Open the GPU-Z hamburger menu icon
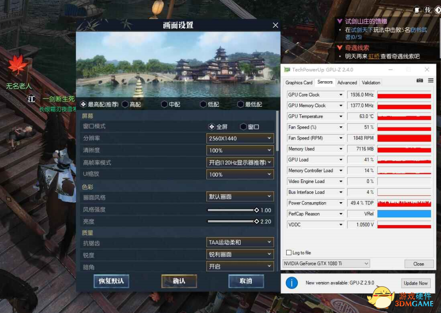 click(431, 80)
